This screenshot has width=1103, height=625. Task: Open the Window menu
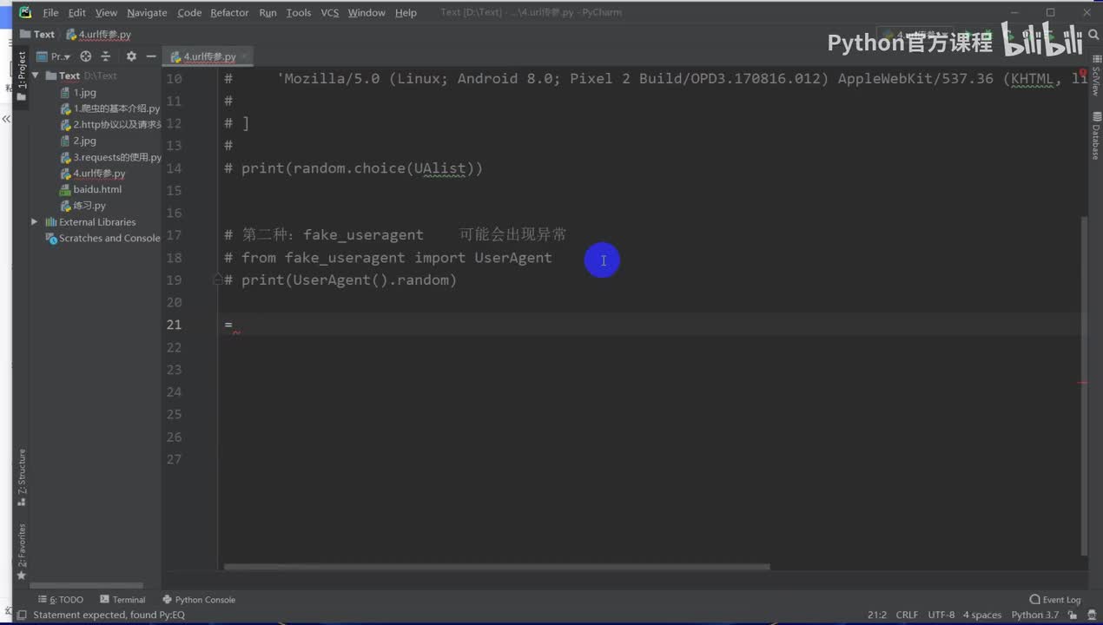pyautogui.click(x=367, y=13)
